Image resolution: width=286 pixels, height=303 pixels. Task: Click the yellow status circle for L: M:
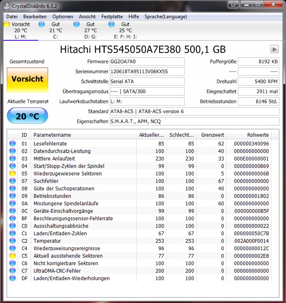(x=7, y=24)
